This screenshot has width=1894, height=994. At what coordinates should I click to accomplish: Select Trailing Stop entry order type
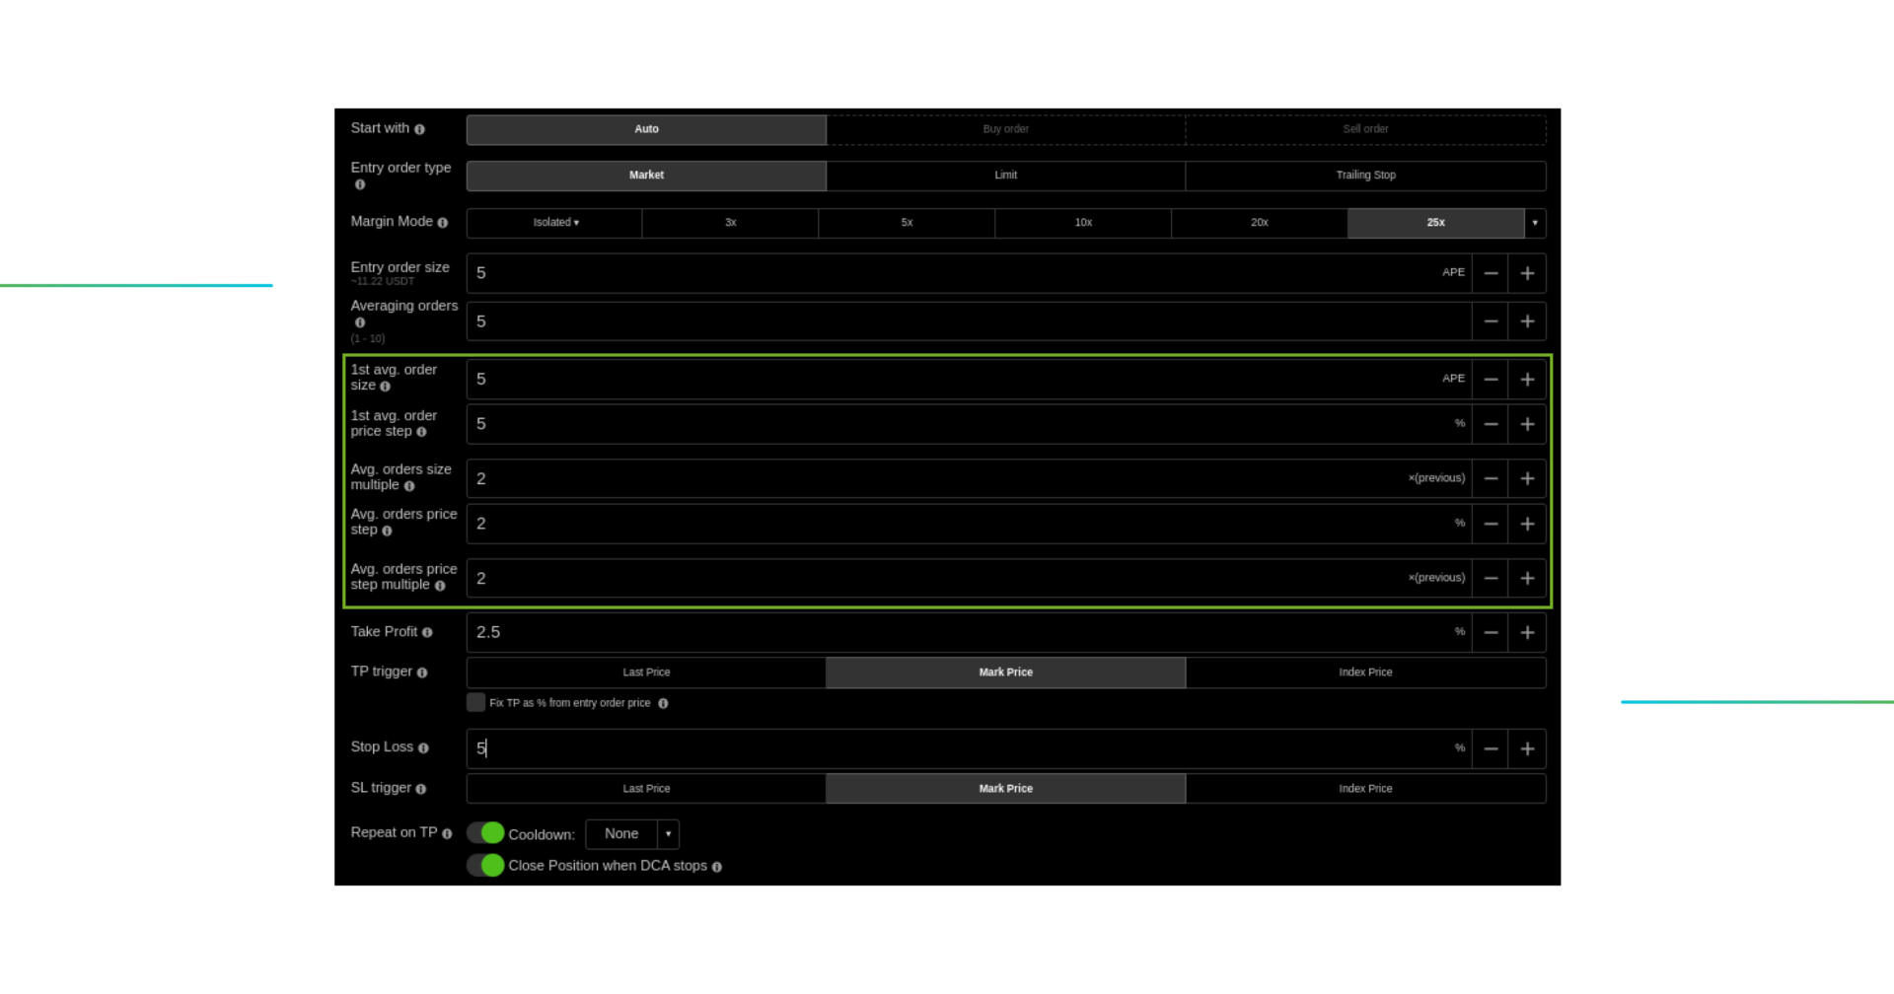tap(1365, 176)
